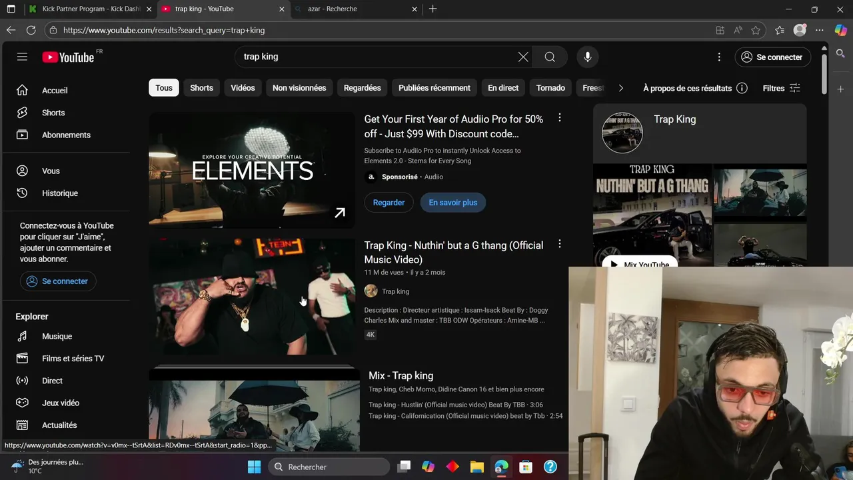Close the trap king - YouTube tab
This screenshot has width=853, height=480.
click(282, 9)
